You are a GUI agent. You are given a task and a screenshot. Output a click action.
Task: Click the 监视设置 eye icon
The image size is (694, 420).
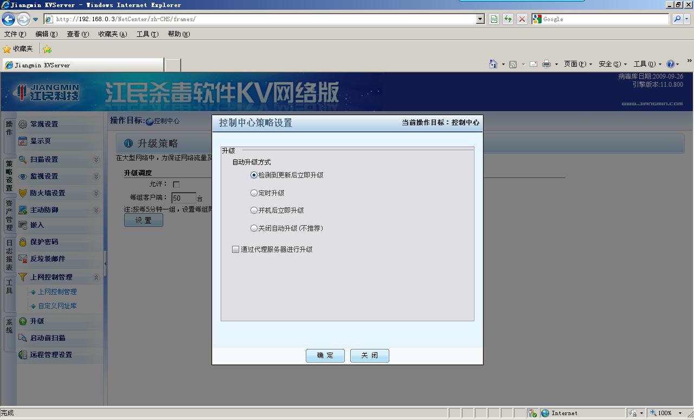click(x=23, y=176)
